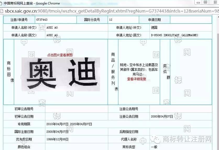Click the 国际注册日期 value 2000年04月07日
The width and height of the screenshot is (219, 150).
[x=57, y=132]
